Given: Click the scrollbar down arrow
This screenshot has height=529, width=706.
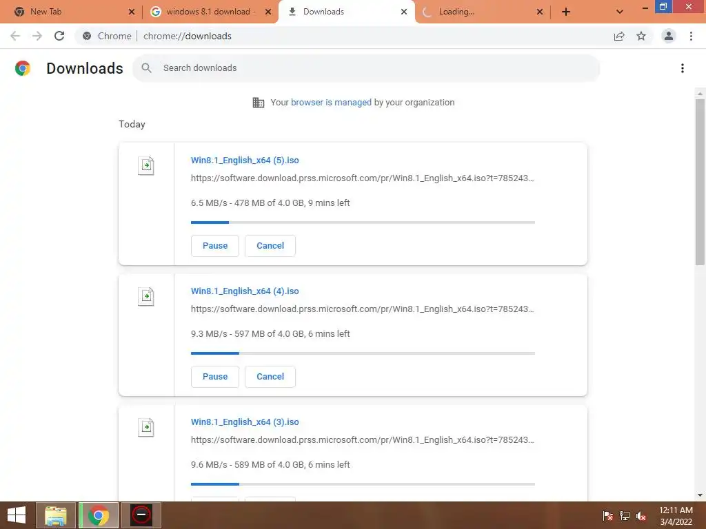Looking at the screenshot, I should pyautogui.click(x=700, y=496).
